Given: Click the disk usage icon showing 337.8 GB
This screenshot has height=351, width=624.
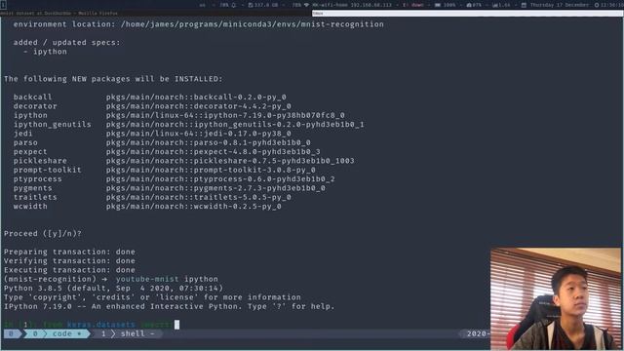Looking at the screenshot, I should pos(251,5).
